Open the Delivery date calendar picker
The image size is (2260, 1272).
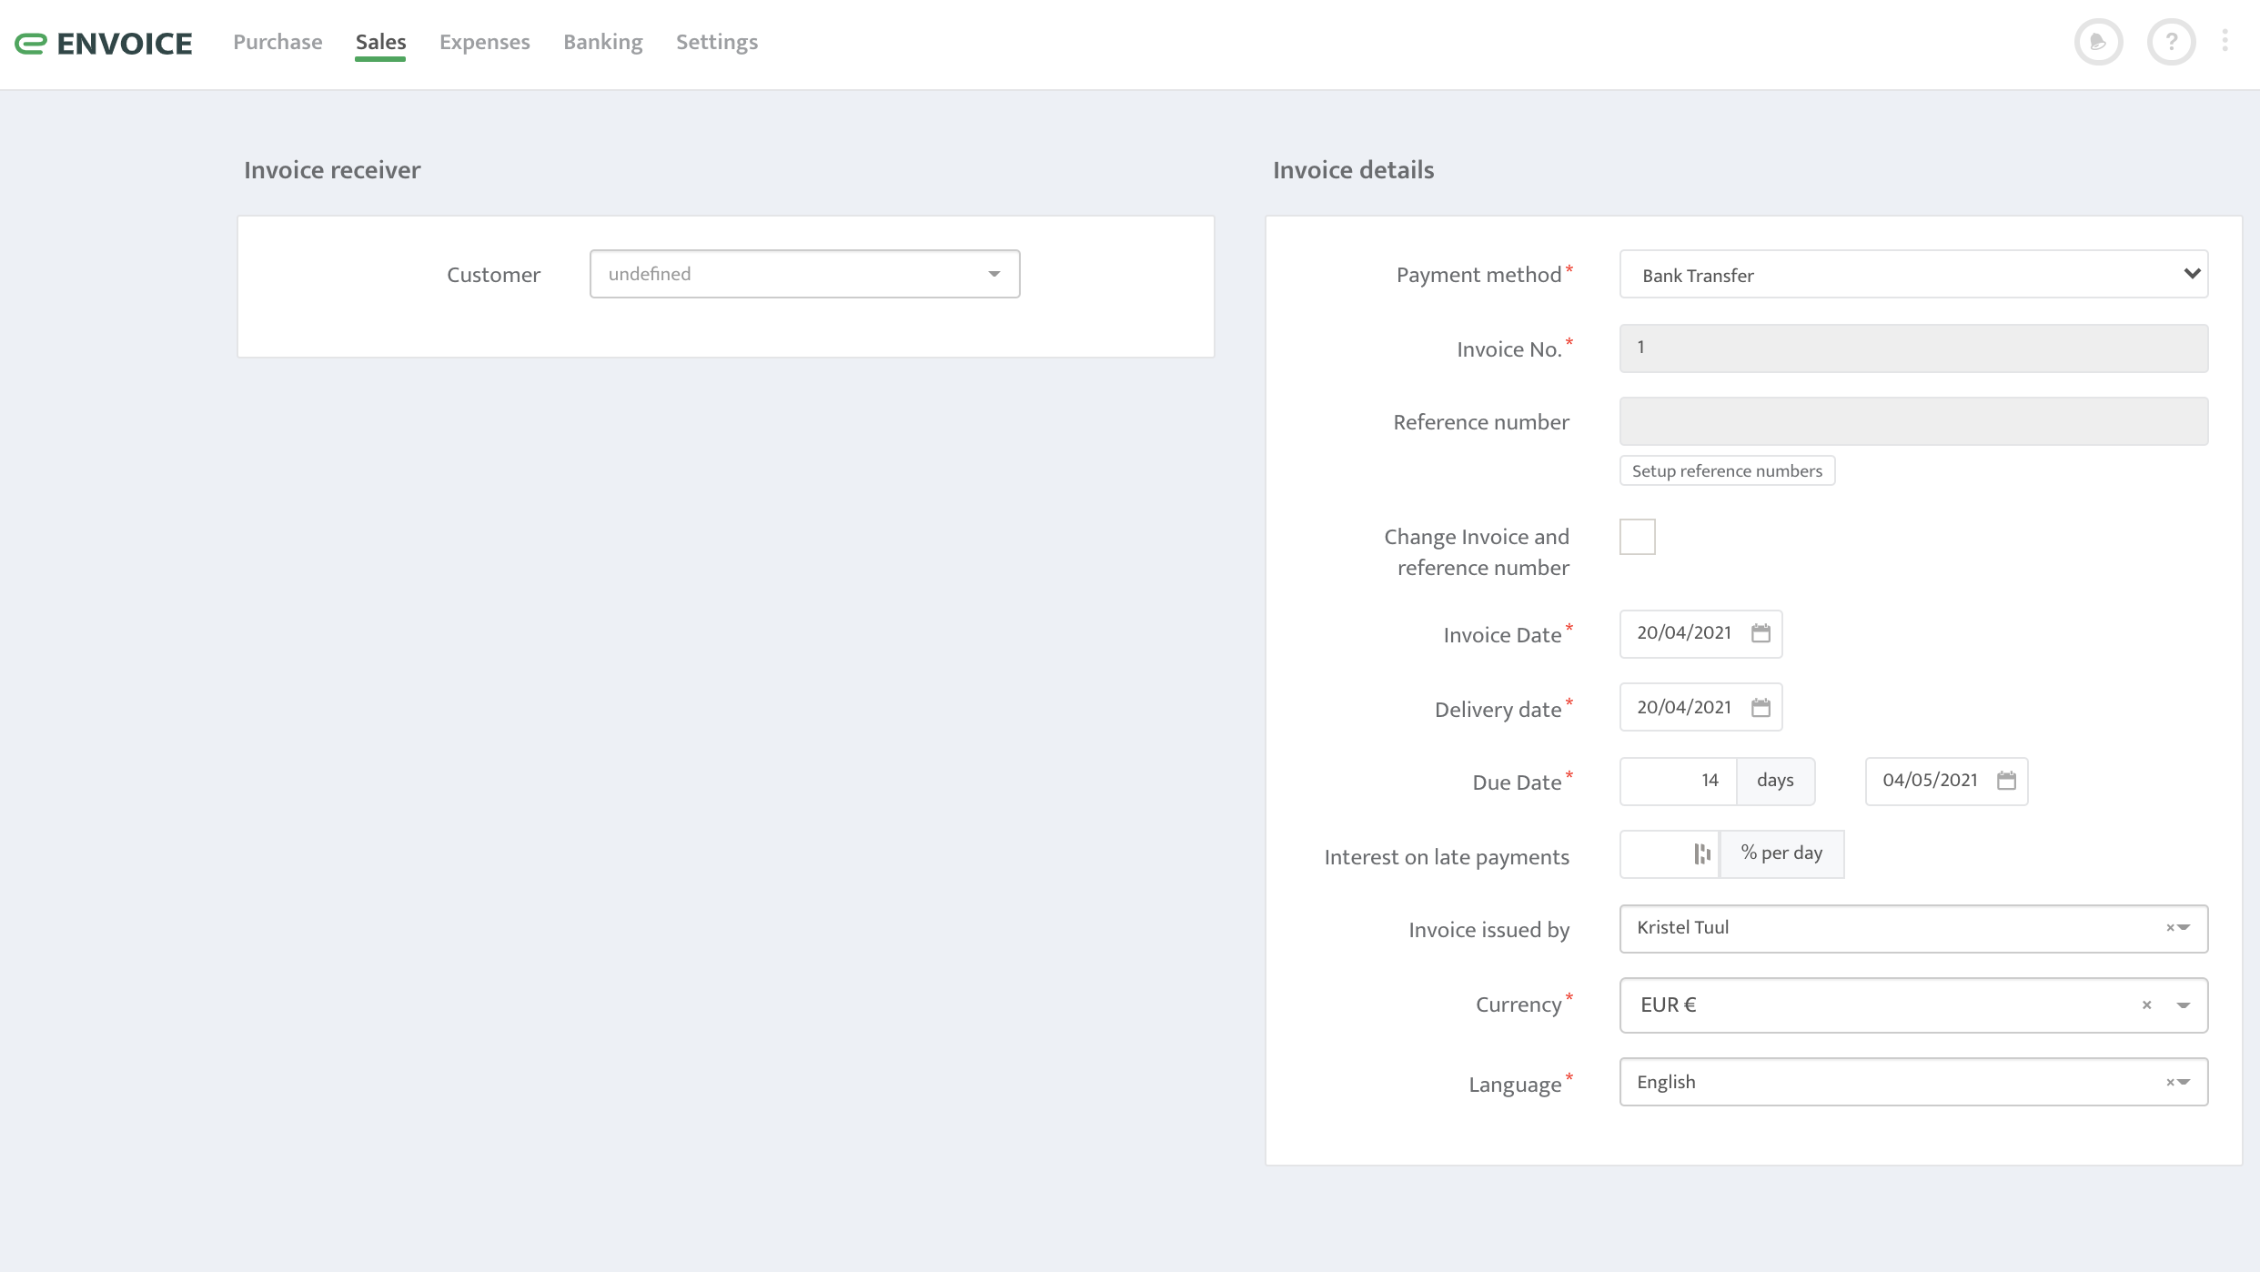tap(1761, 707)
